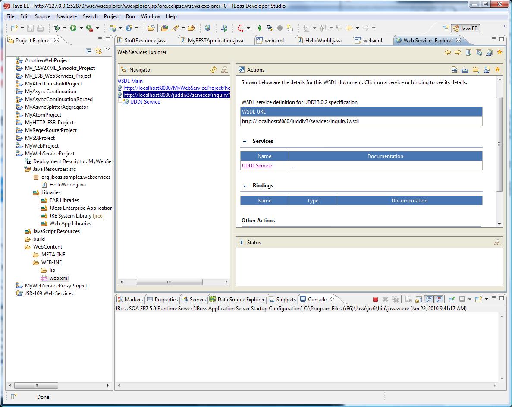Open the Navigate menu
This screenshot has height=407, width=512.
point(66,16)
